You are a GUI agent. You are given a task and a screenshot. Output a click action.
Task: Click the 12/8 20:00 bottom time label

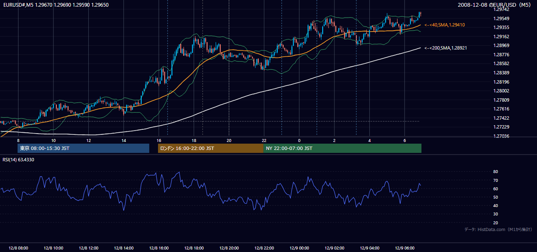(229, 248)
